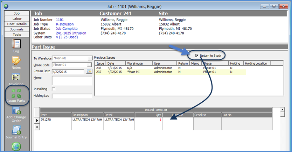Image resolution: width=292 pixels, height=152 pixels.
Task: Click job number 1101 link
Action: tap(60, 20)
